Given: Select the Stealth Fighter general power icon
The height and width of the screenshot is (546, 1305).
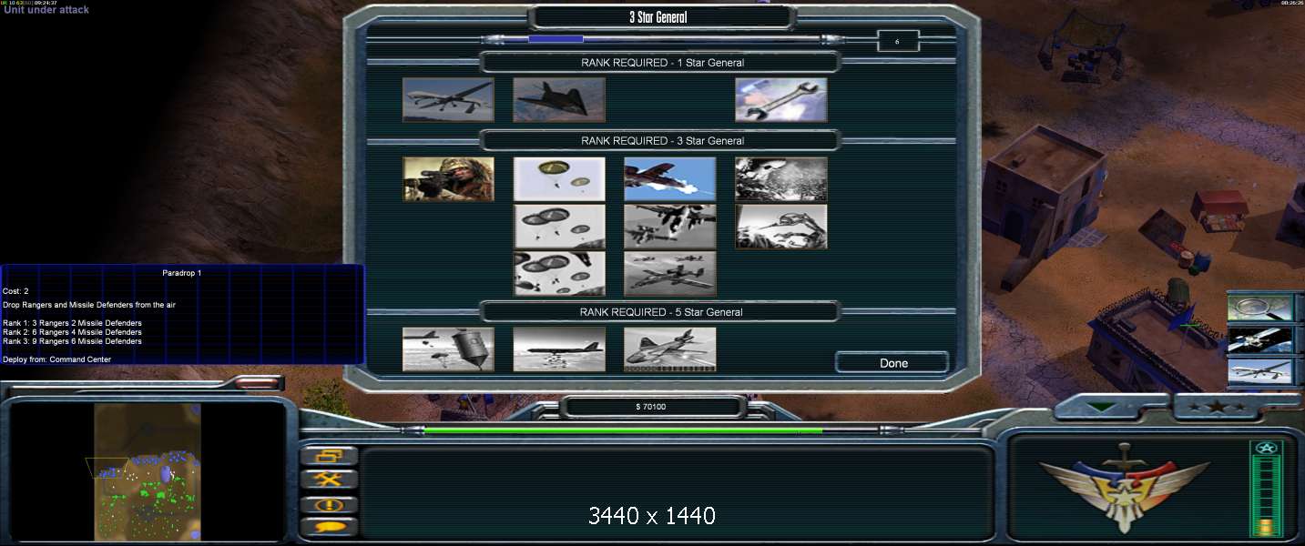Looking at the screenshot, I should pos(559,100).
